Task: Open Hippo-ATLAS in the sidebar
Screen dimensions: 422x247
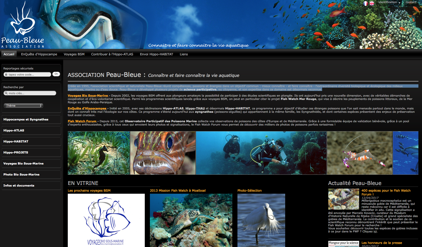Action: point(14,130)
